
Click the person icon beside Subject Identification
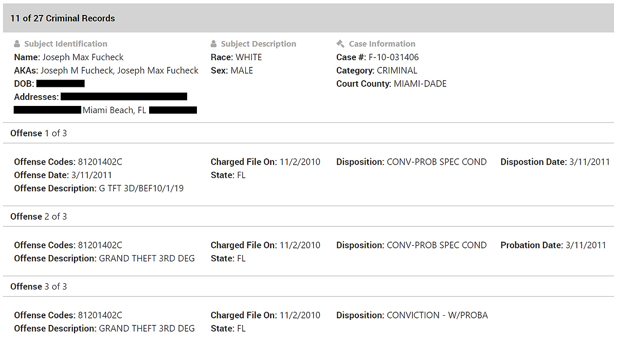click(x=17, y=44)
